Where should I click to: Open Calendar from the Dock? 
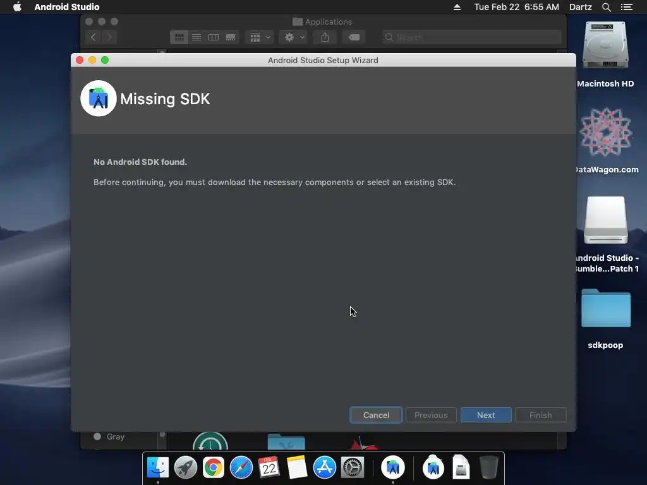click(x=269, y=468)
